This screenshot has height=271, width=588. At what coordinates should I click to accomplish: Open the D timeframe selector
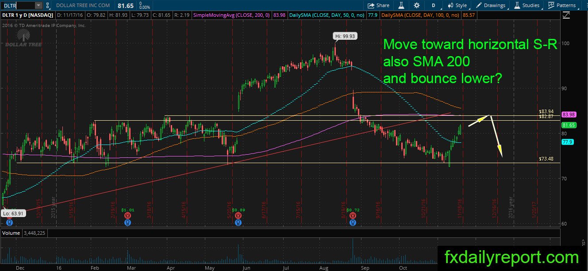coord(434,5)
